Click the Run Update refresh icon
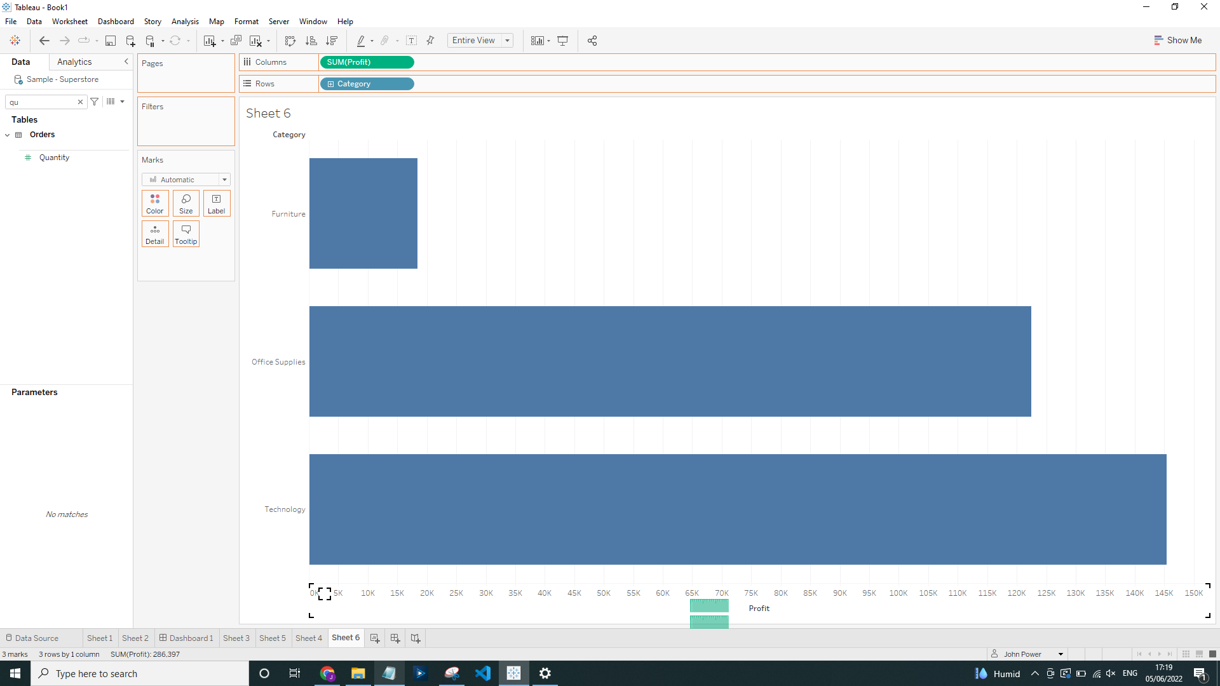Viewport: 1220px width, 686px height. pos(175,41)
